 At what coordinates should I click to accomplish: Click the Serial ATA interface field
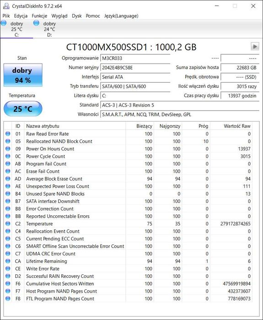135,77
